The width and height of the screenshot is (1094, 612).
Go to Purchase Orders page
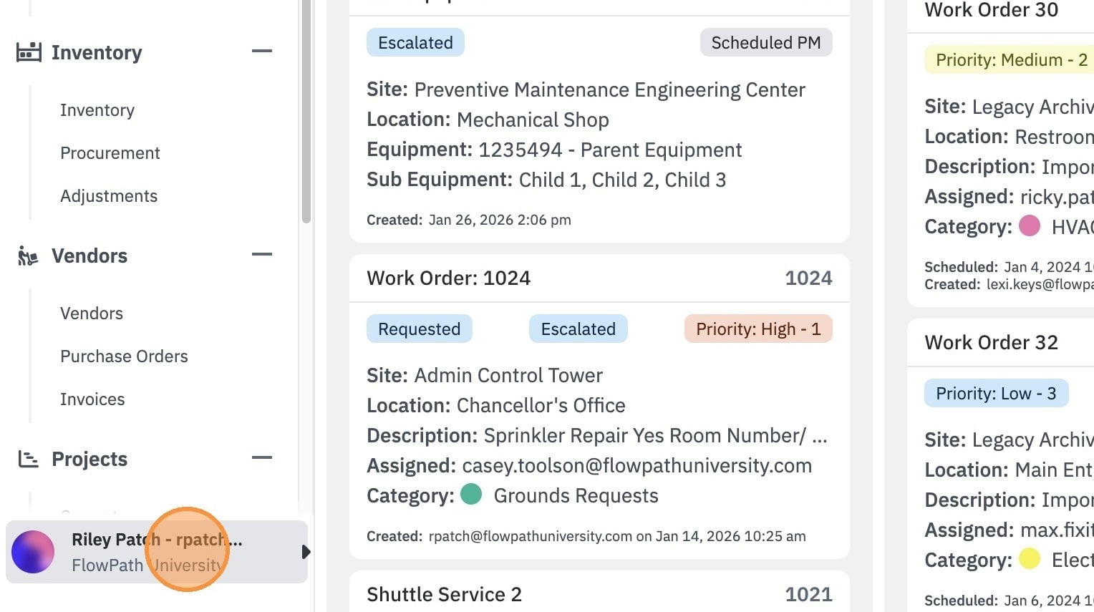tap(124, 356)
